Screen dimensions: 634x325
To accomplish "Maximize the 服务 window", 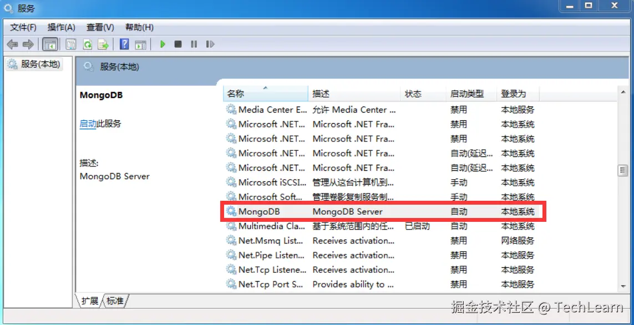I will pos(589,5).
